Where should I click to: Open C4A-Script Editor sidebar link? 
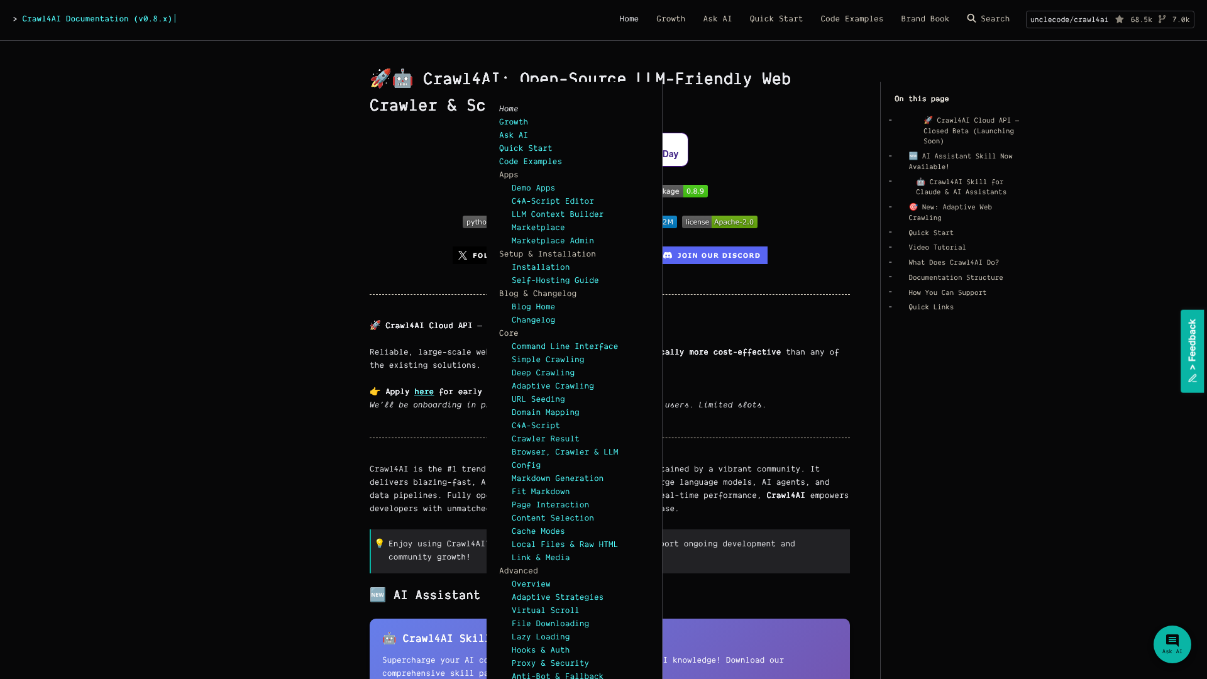pos(553,201)
